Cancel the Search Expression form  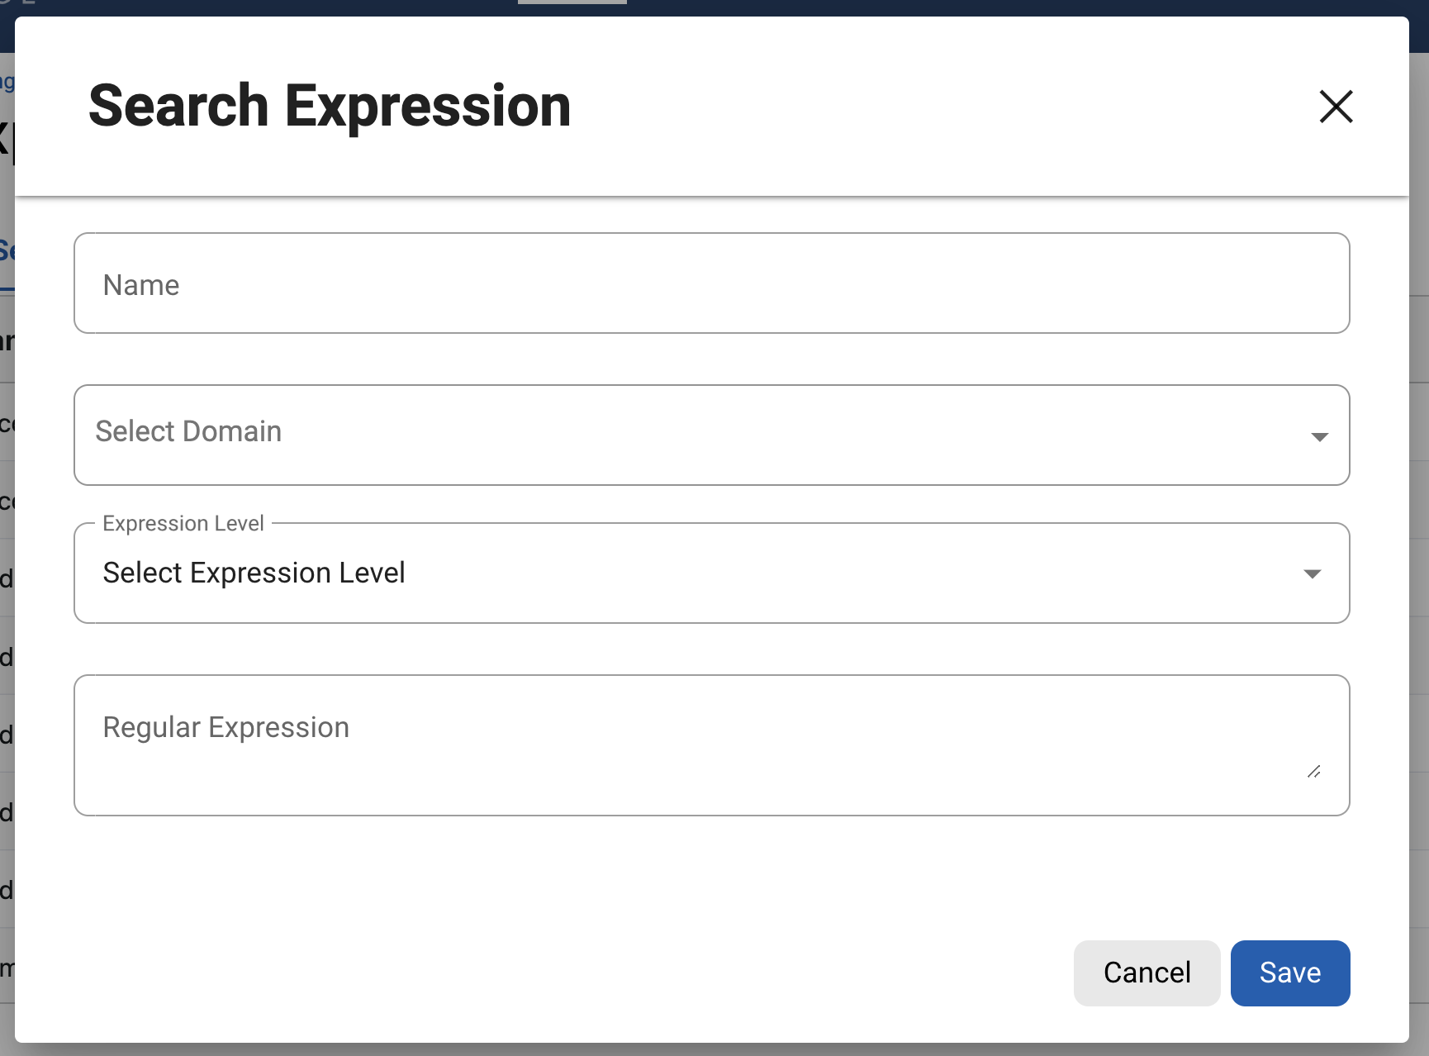(x=1147, y=973)
